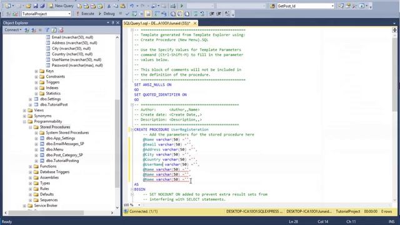Click the editor split bar handle
This screenshot has width=400, height=225.
tap(394, 30)
